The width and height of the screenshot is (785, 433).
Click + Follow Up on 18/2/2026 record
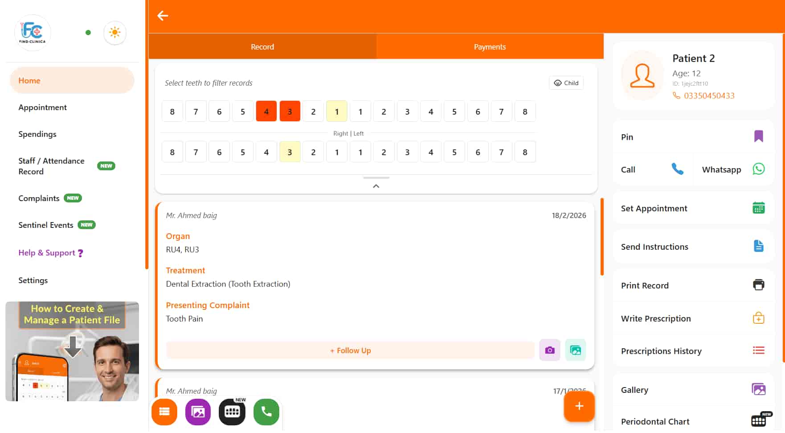pyautogui.click(x=350, y=351)
